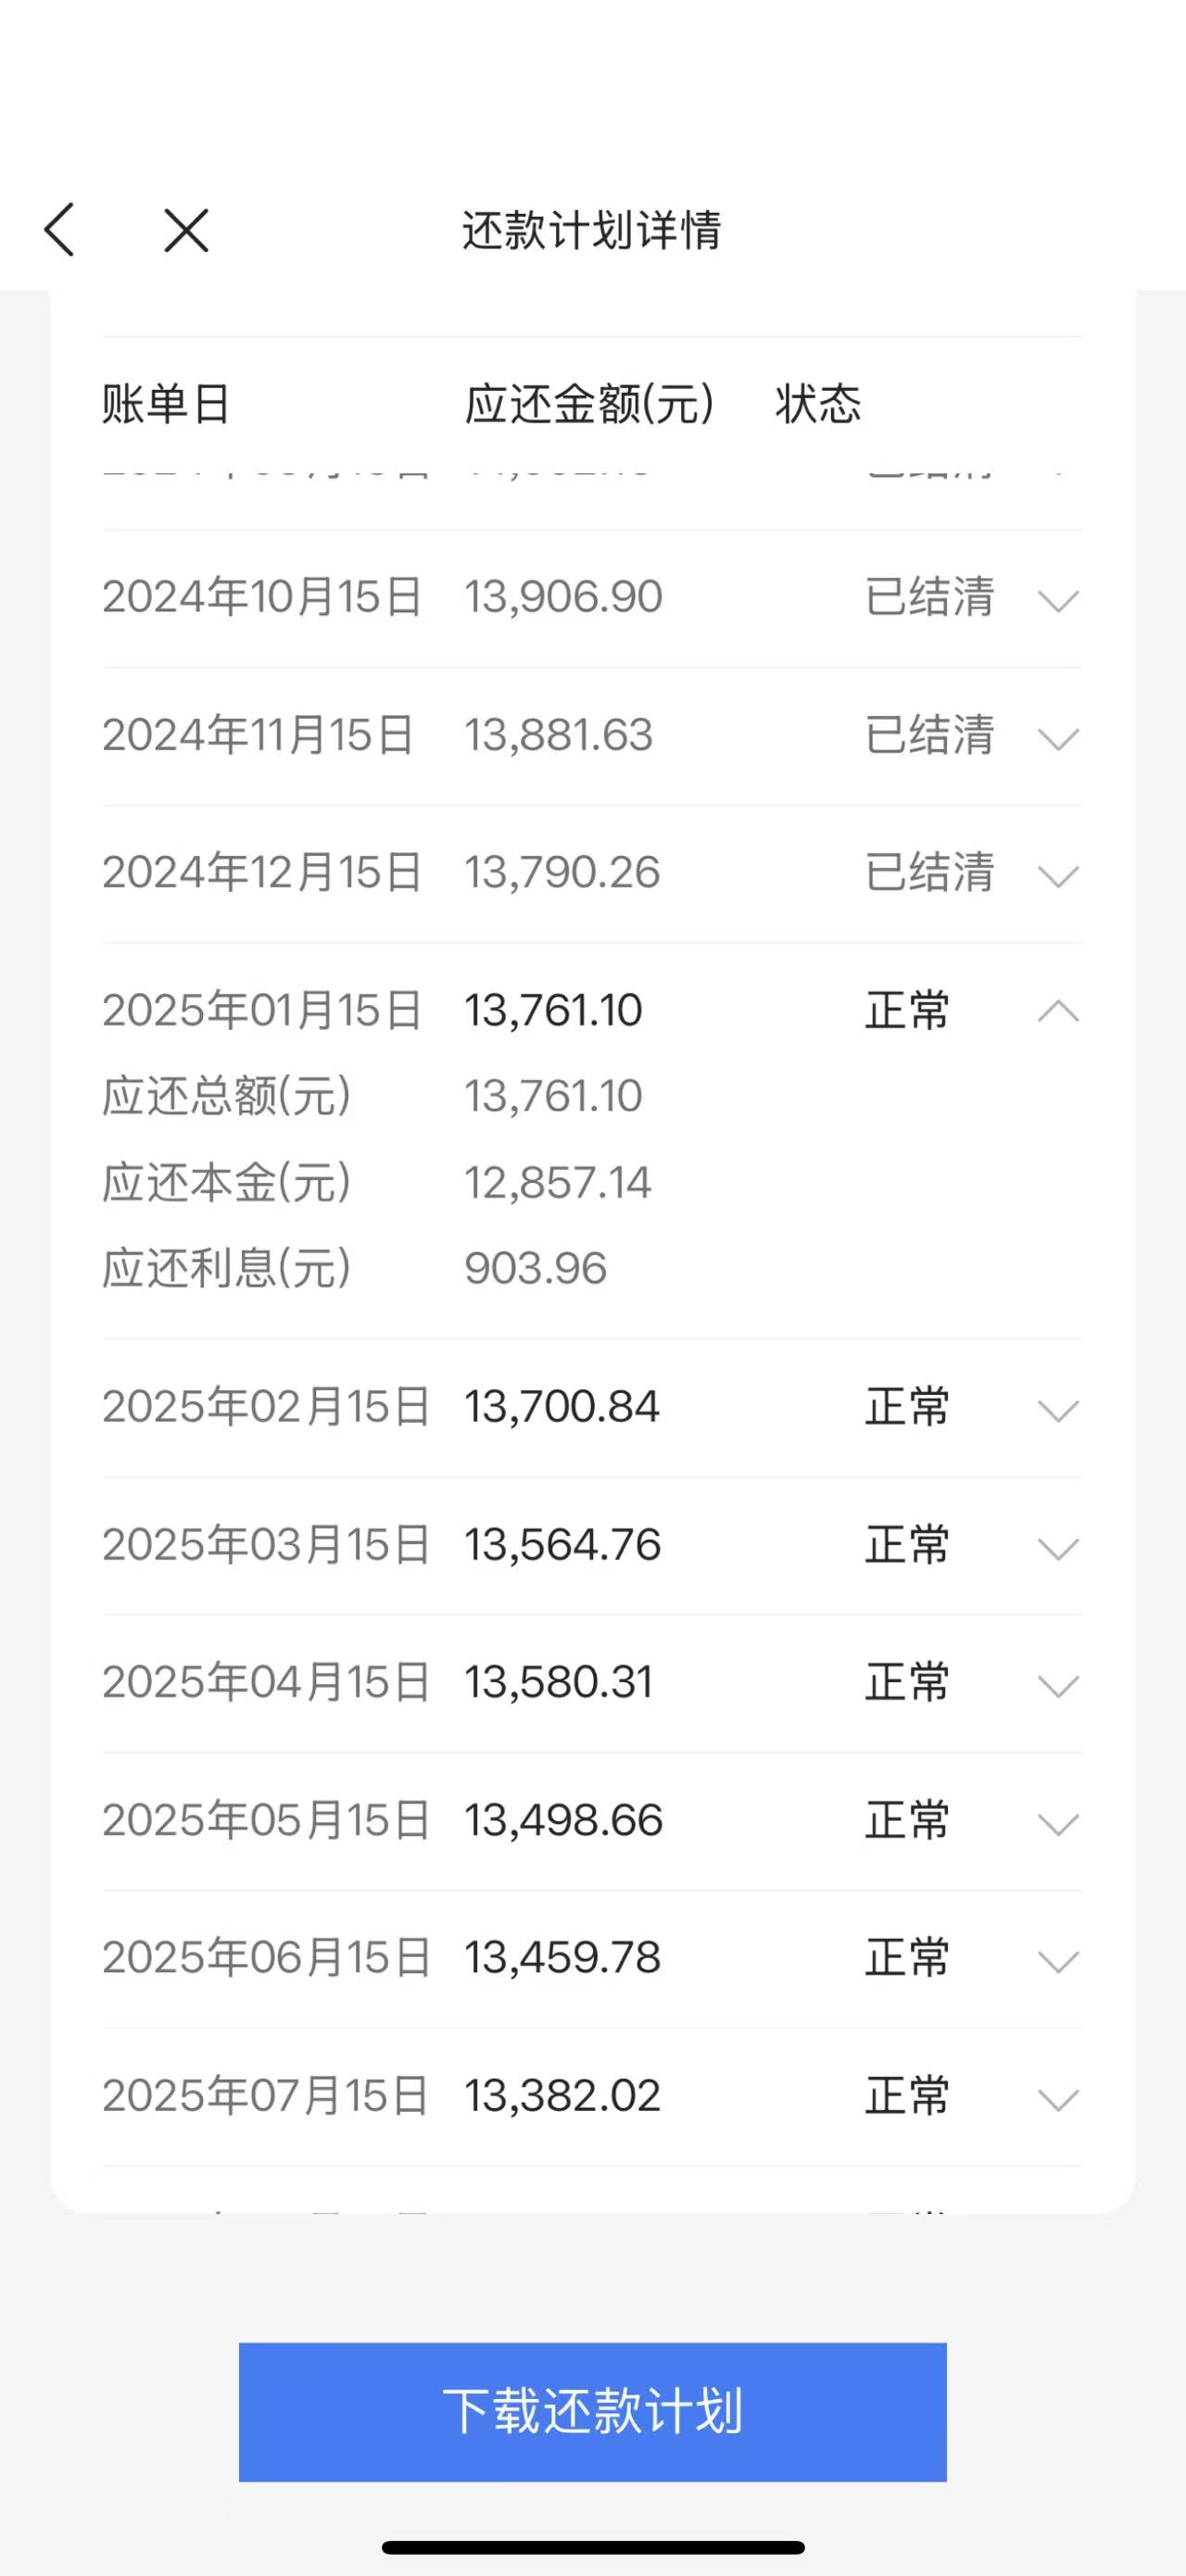Expand the 2025年02月15日 bill details
Screen dimensions: 1186x2576
click(x=1058, y=1410)
